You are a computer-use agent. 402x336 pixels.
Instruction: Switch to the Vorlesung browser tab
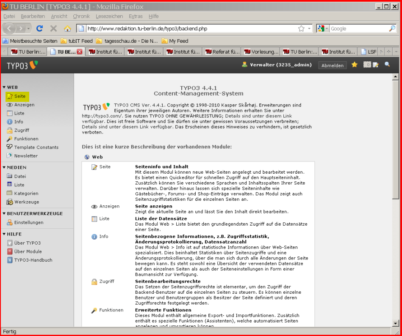coord(261,52)
